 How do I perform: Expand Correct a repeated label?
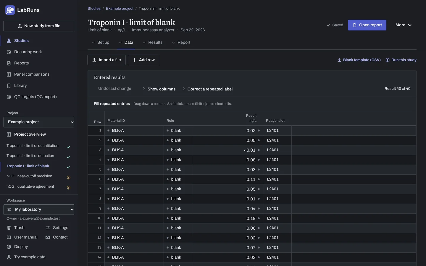coord(208,89)
